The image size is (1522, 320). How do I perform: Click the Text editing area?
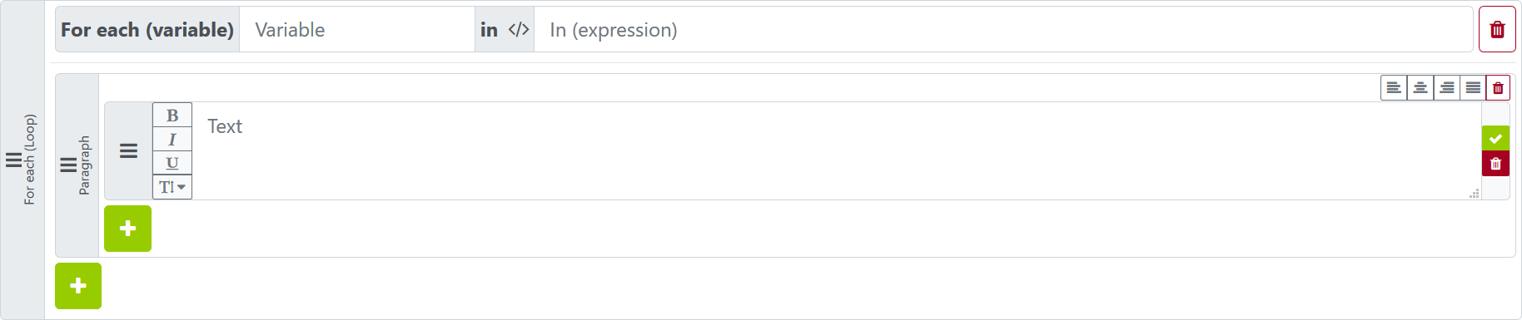coord(837,150)
